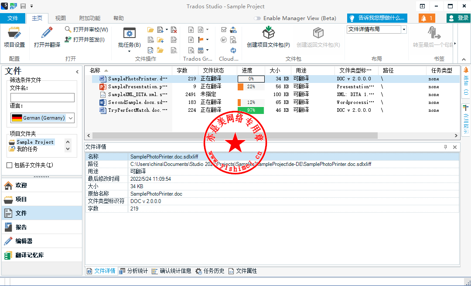Close the 文件详情 panel
The width and height of the screenshot is (471, 286).
click(455, 147)
